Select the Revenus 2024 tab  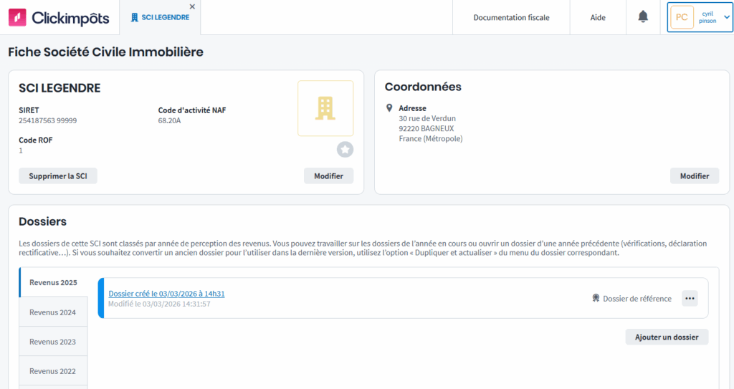(53, 312)
